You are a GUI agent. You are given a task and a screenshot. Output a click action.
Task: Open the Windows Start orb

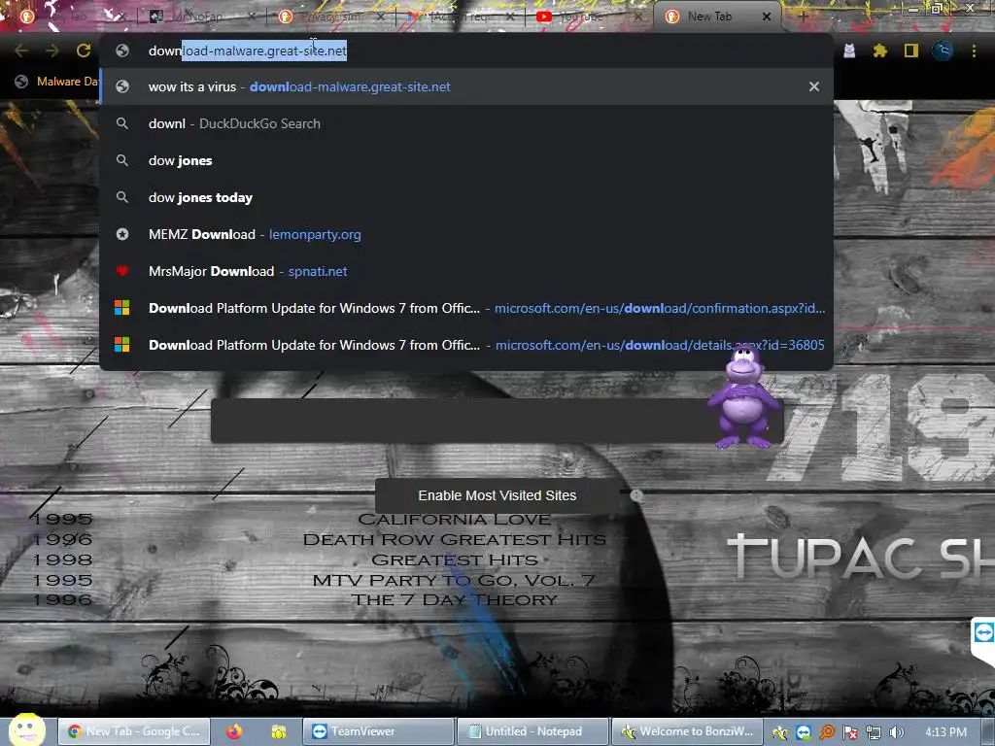(x=26, y=730)
